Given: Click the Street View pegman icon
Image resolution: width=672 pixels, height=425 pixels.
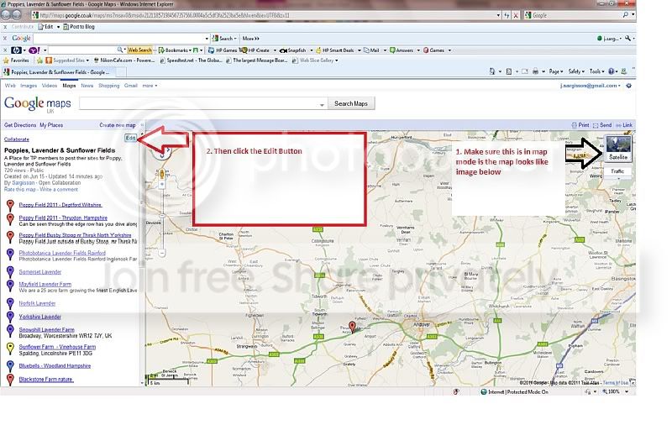Looking at the screenshot, I should coord(162,174).
